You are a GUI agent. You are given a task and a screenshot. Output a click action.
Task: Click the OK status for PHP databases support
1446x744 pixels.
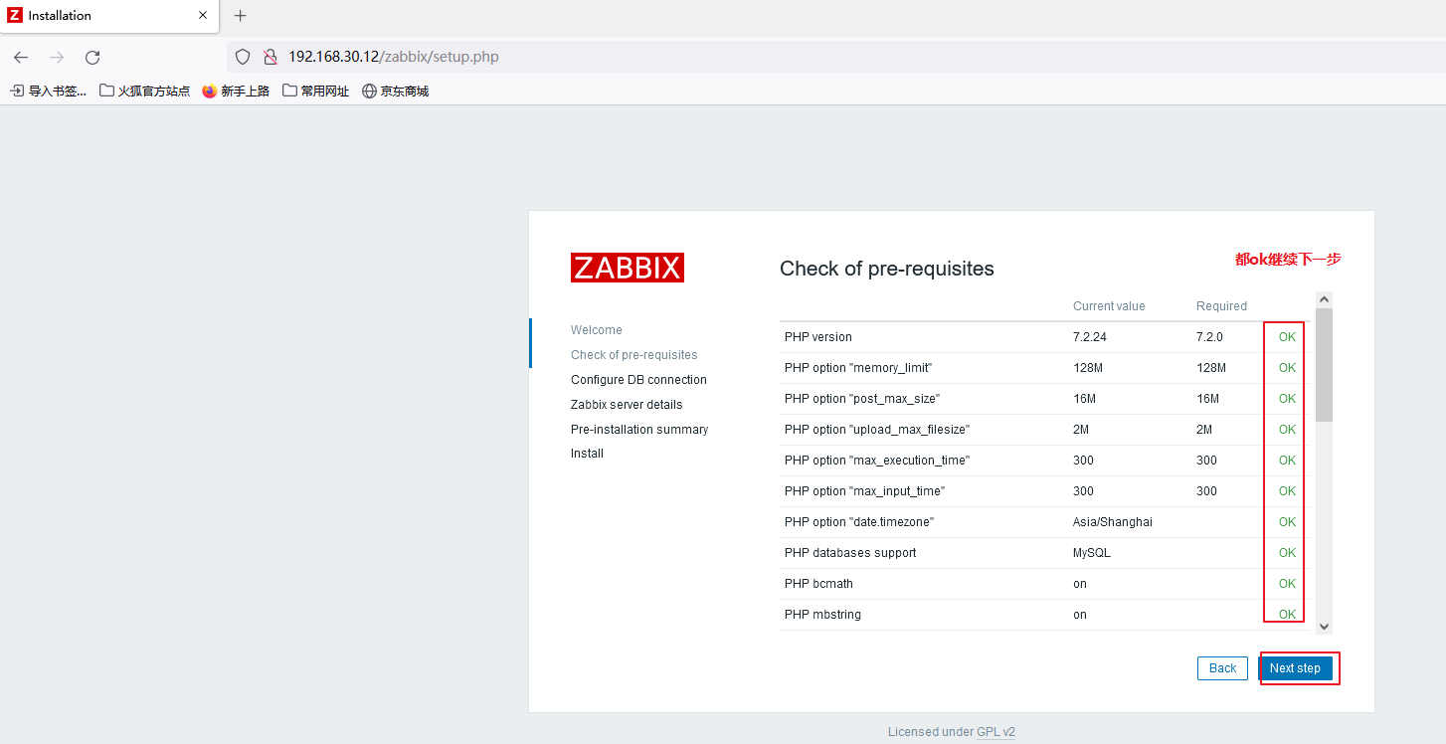click(1287, 553)
